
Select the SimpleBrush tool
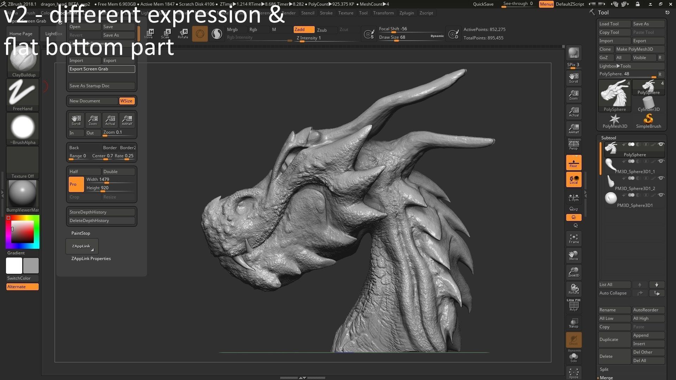649,121
